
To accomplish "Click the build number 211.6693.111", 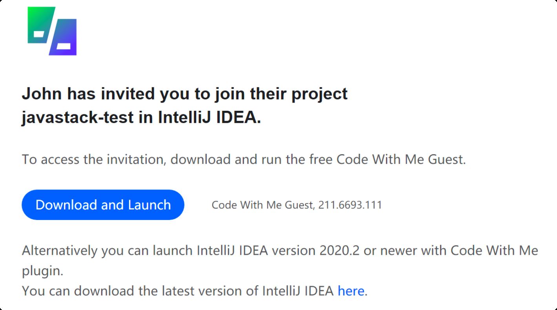I will click(350, 205).
